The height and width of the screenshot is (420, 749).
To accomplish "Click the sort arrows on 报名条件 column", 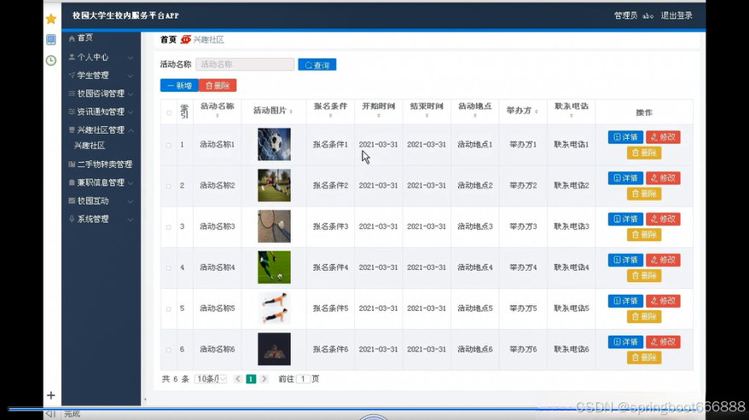I will pyautogui.click(x=330, y=116).
